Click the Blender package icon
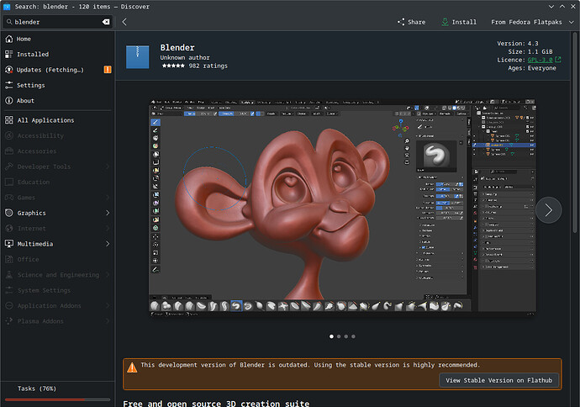Screen dimensions: 580x407 point(138,56)
